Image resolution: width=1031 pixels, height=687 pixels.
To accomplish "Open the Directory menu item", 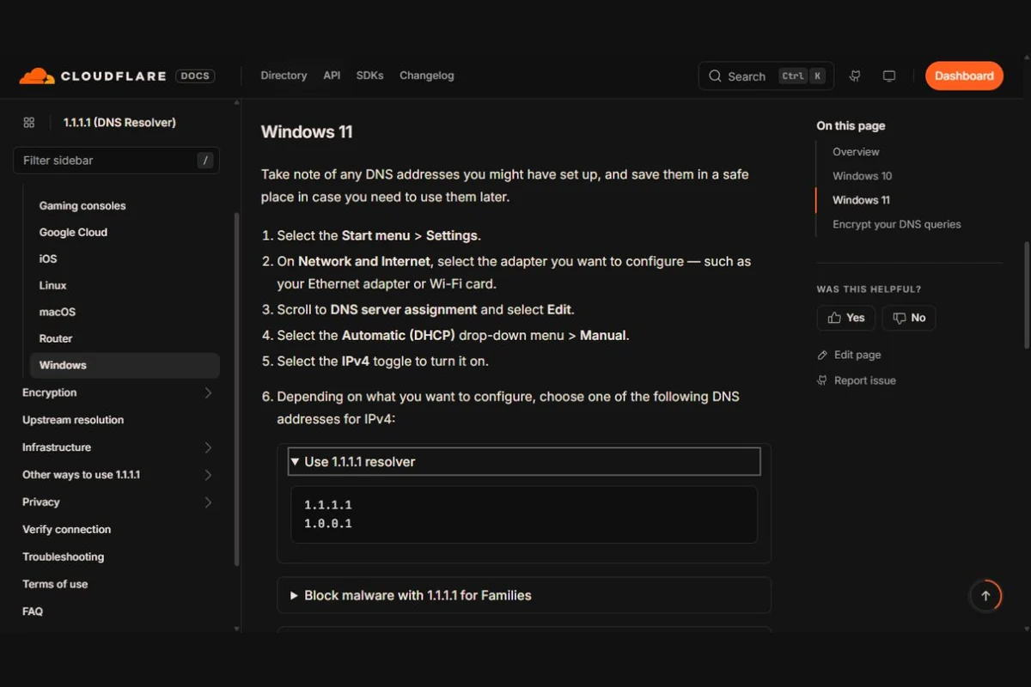I will pyautogui.click(x=284, y=76).
